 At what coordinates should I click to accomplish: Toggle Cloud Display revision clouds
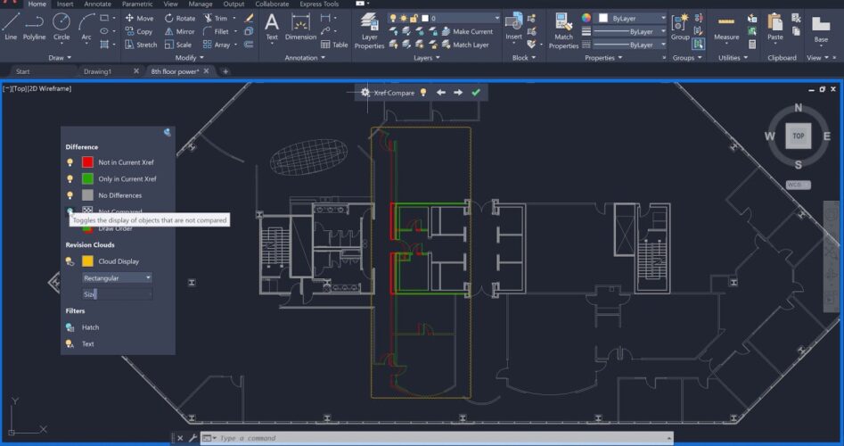pyautogui.click(x=70, y=261)
